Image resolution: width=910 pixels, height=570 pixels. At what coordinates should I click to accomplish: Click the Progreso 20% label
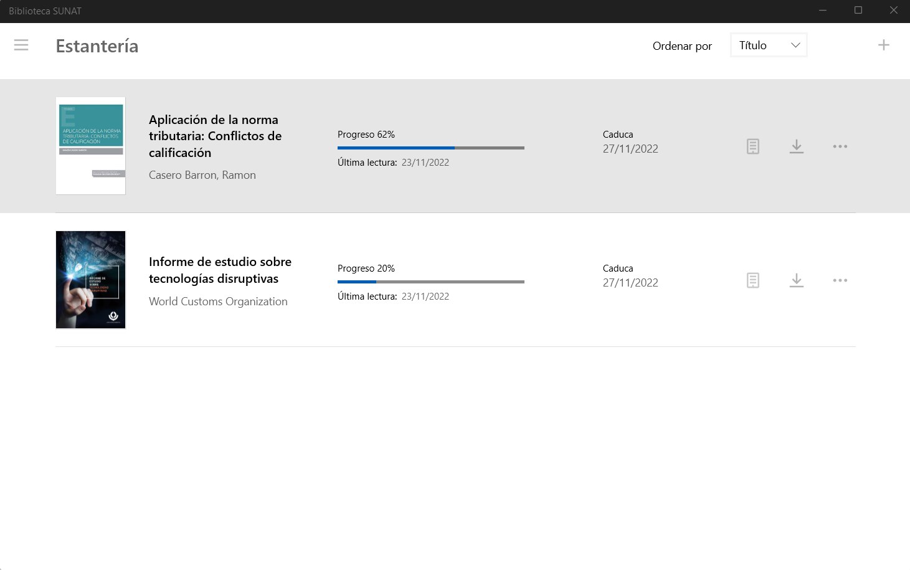pos(366,268)
